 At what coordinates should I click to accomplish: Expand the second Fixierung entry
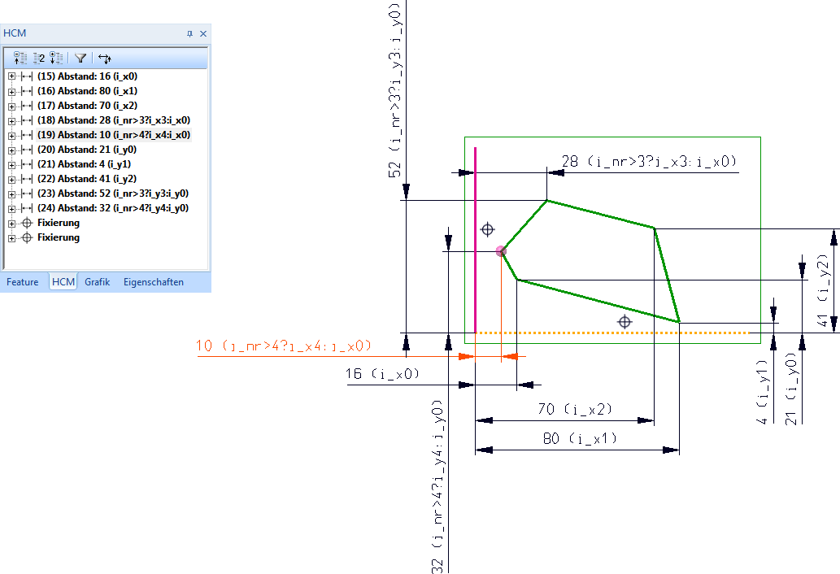coord(11,237)
